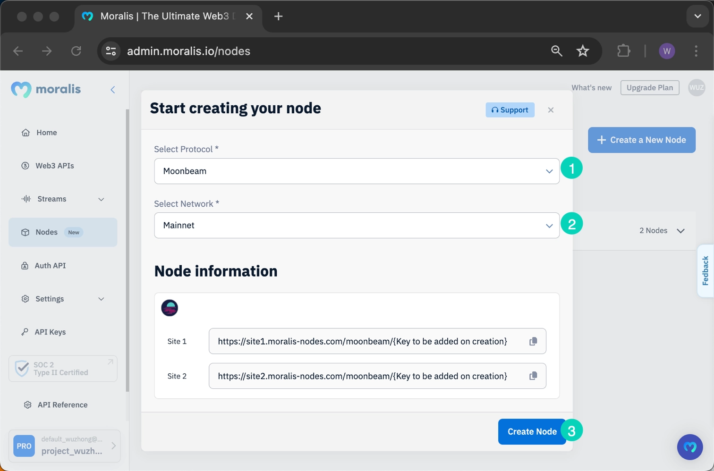Image resolution: width=714 pixels, height=471 pixels.
Task: Open What's new link
Action: point(591,88)
